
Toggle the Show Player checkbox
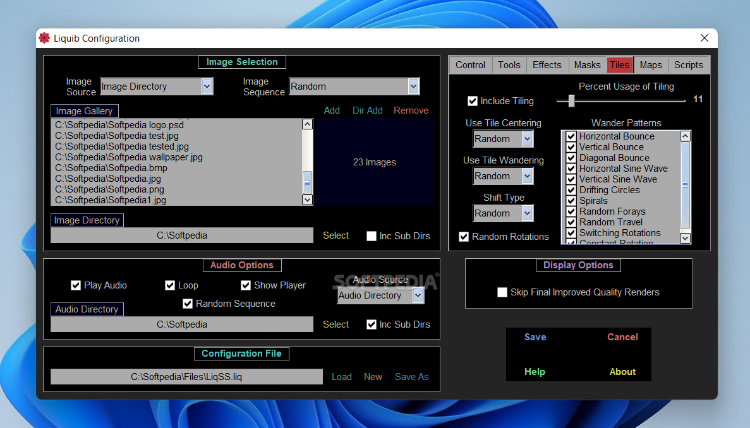tap(246, 286)
